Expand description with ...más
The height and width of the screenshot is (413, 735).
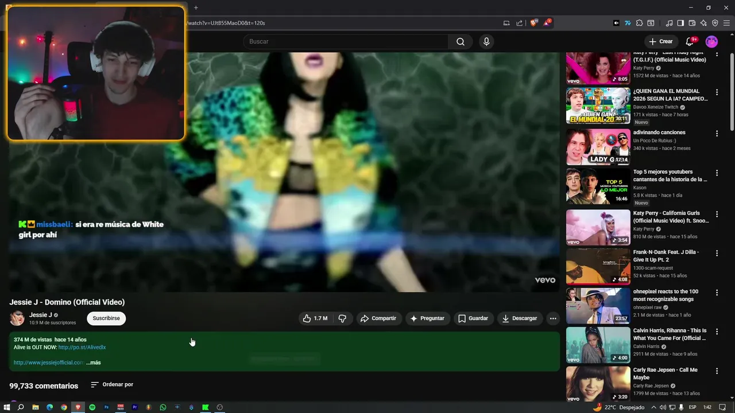[94, 363]
